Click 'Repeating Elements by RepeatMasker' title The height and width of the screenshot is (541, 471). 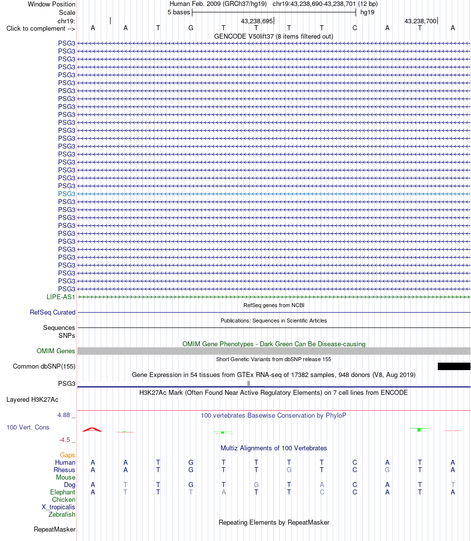274,522
